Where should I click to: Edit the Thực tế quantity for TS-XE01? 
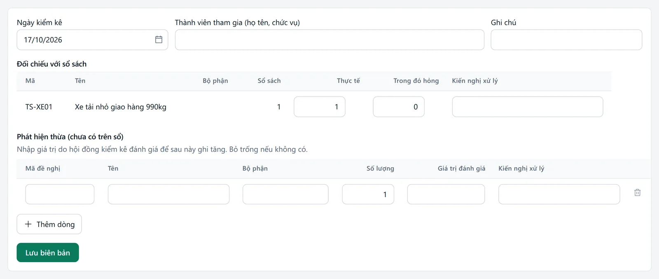320,107
